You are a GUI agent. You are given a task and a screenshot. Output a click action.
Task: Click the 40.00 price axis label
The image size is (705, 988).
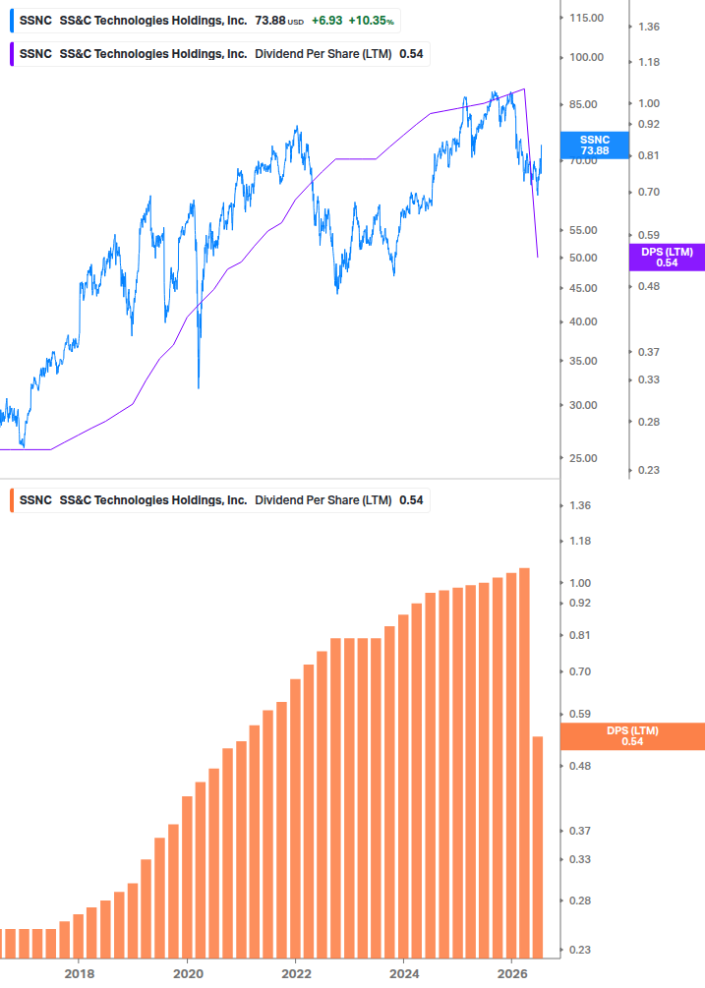(x=583, y=322)
